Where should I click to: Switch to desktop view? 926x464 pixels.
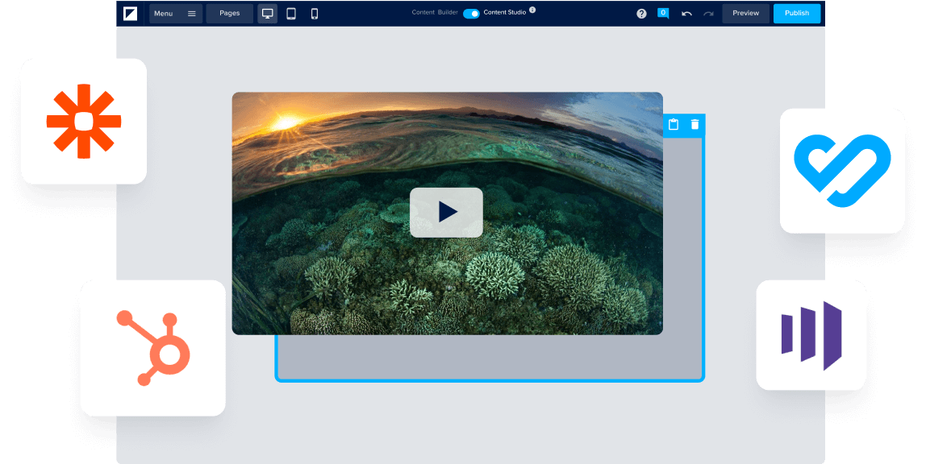[x=268, y=14]
